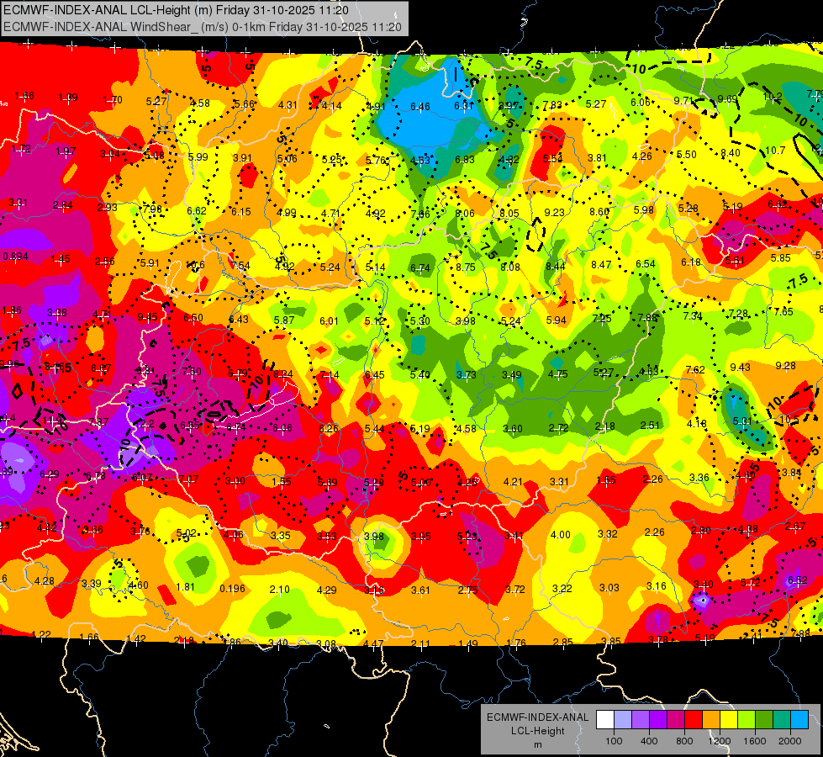Viewport: 823px width, 757px height.
Task: Click the wind shear value 7.83
Action: pos(552,106)
